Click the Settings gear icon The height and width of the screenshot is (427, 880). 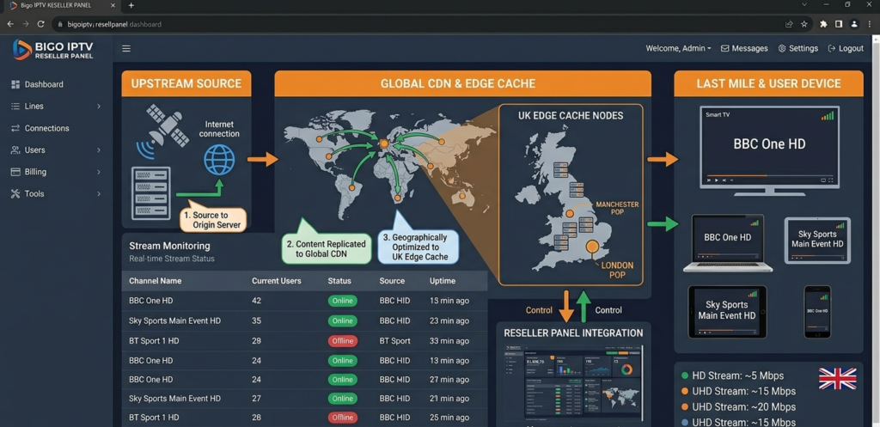(x=782, y=48)
